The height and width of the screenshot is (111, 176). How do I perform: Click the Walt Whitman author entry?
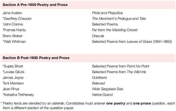[14, 42]
